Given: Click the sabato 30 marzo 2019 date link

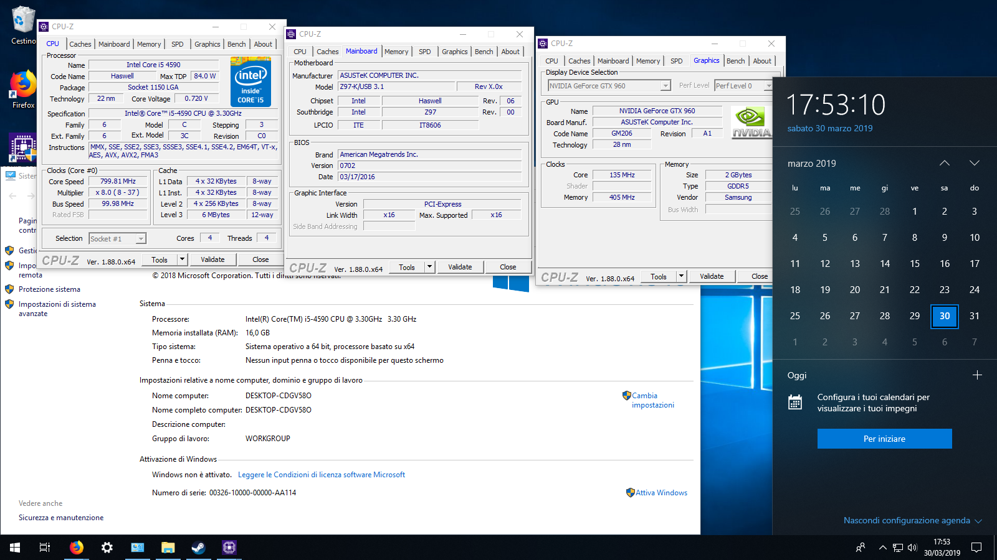Looking at the screenshot, I should tap(830, 128).
